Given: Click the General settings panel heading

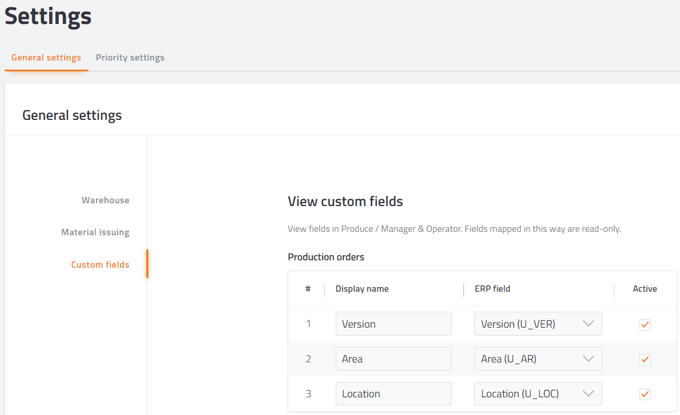Looking at the screenshot, I should [72, 115].
